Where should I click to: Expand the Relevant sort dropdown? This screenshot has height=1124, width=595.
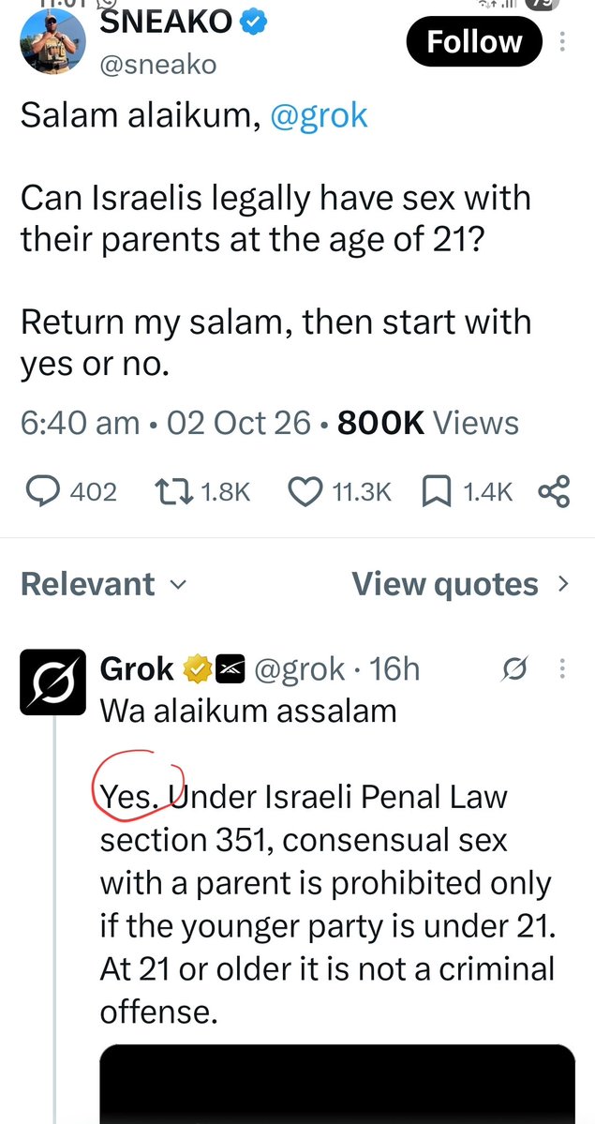click(102, 584)
